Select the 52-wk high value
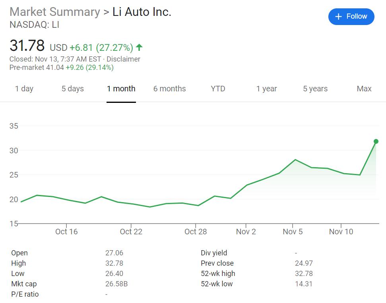The height and width of the screenshot is (303, 386). click(x=305, y=273)
